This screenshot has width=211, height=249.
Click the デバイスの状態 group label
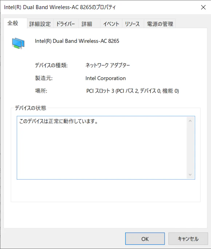click(31, 108)
